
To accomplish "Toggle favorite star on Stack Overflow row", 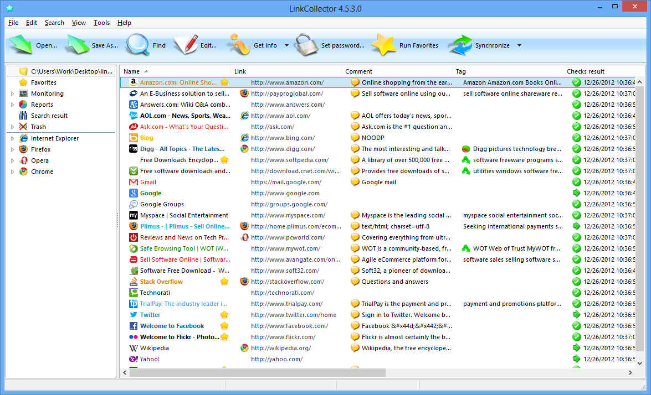I will click(x=224, y=282).
